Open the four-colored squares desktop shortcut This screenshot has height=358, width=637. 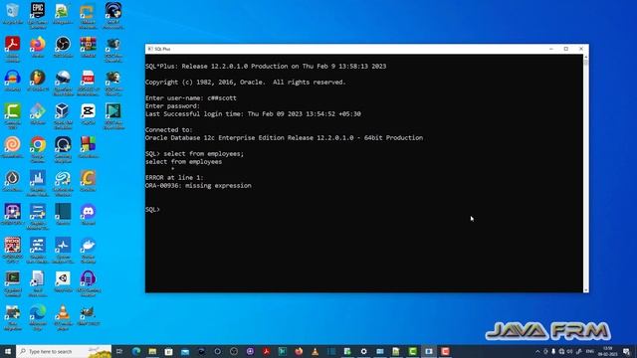(x=89, y=147)
